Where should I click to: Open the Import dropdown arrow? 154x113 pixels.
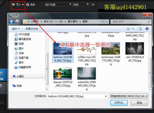click(23, 5)
